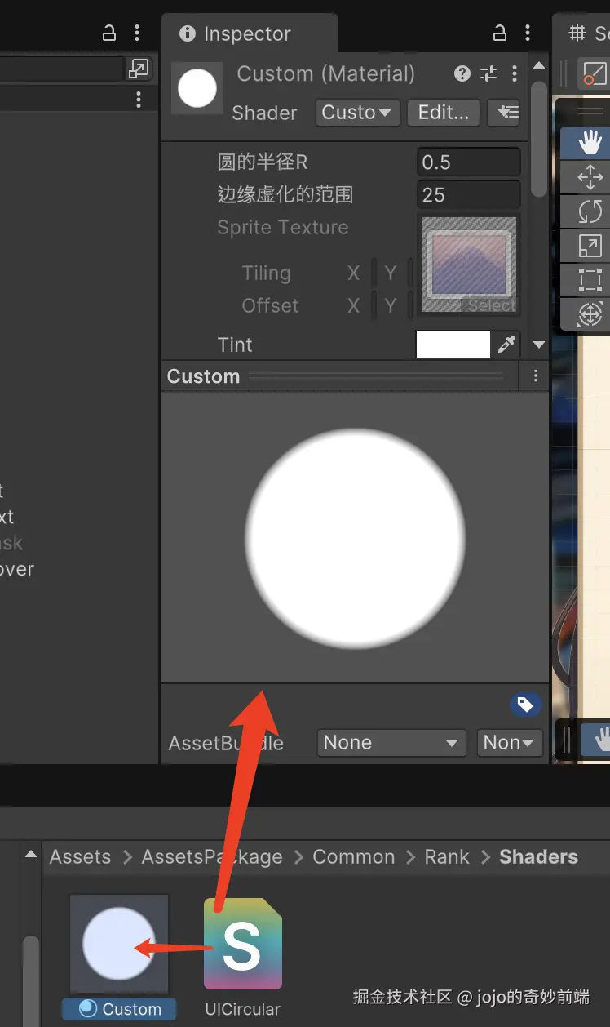Open the AssetBundle None dropdown
This screenshot has height=1027, width=610.
tap(391, 743)
